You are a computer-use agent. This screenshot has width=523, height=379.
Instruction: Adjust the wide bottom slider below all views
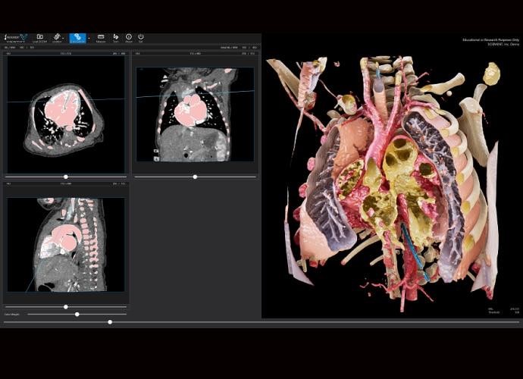(261, 322)
